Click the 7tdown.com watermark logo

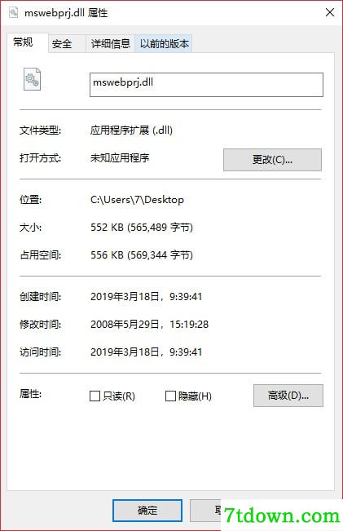[282, 516]
